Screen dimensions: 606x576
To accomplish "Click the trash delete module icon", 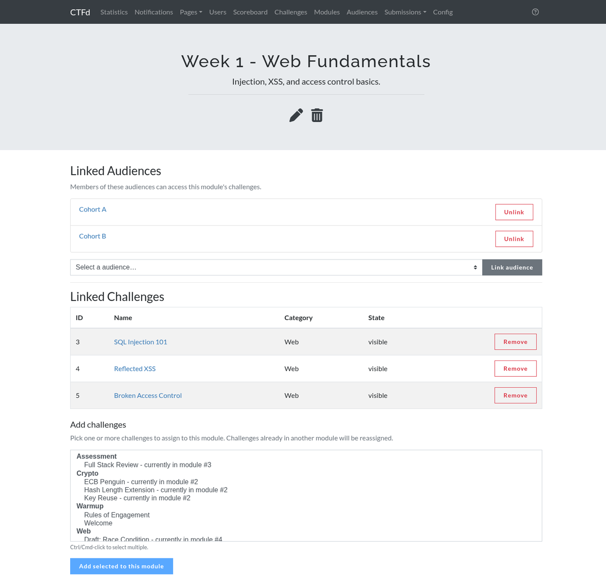I will pyautogui.click(x=317, y=116).
